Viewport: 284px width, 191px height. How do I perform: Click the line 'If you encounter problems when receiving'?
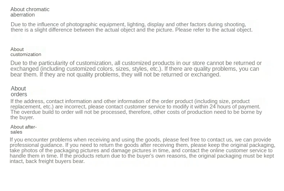click(140, 140)
